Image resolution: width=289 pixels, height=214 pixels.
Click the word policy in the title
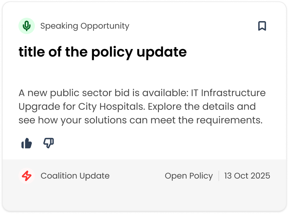coord(112,52)
